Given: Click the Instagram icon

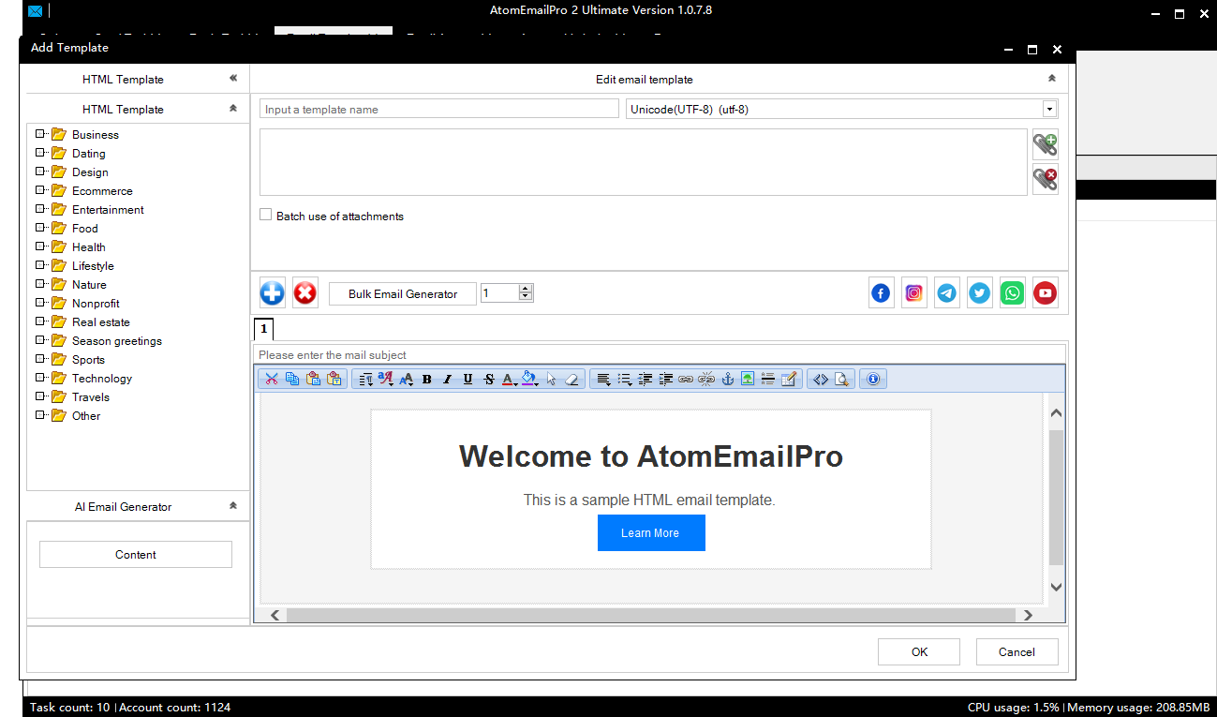Looking at the screenshot, I should (914, 293).
